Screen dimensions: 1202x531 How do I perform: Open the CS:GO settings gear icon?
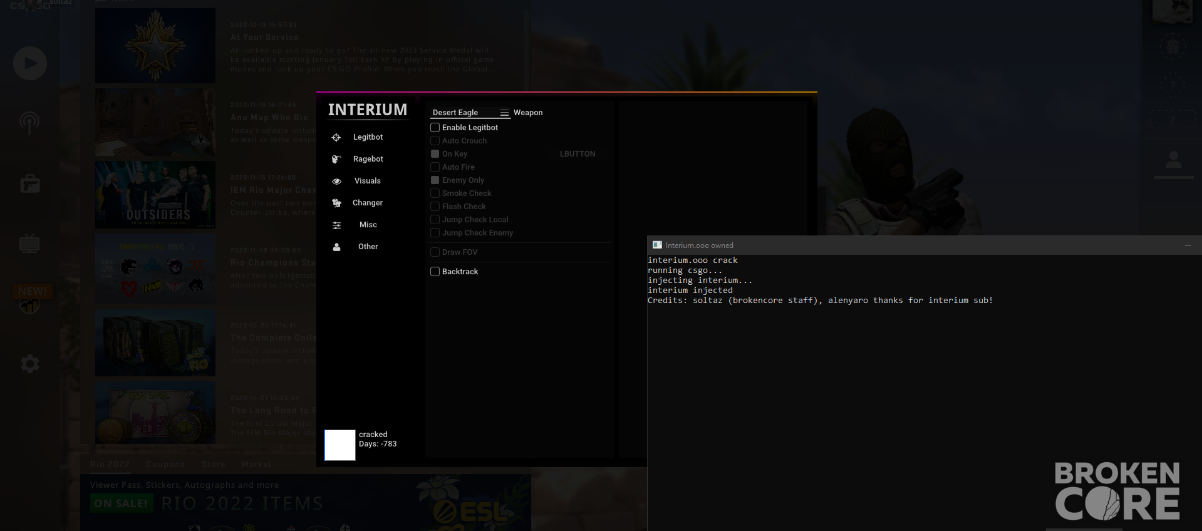[30, 364]
